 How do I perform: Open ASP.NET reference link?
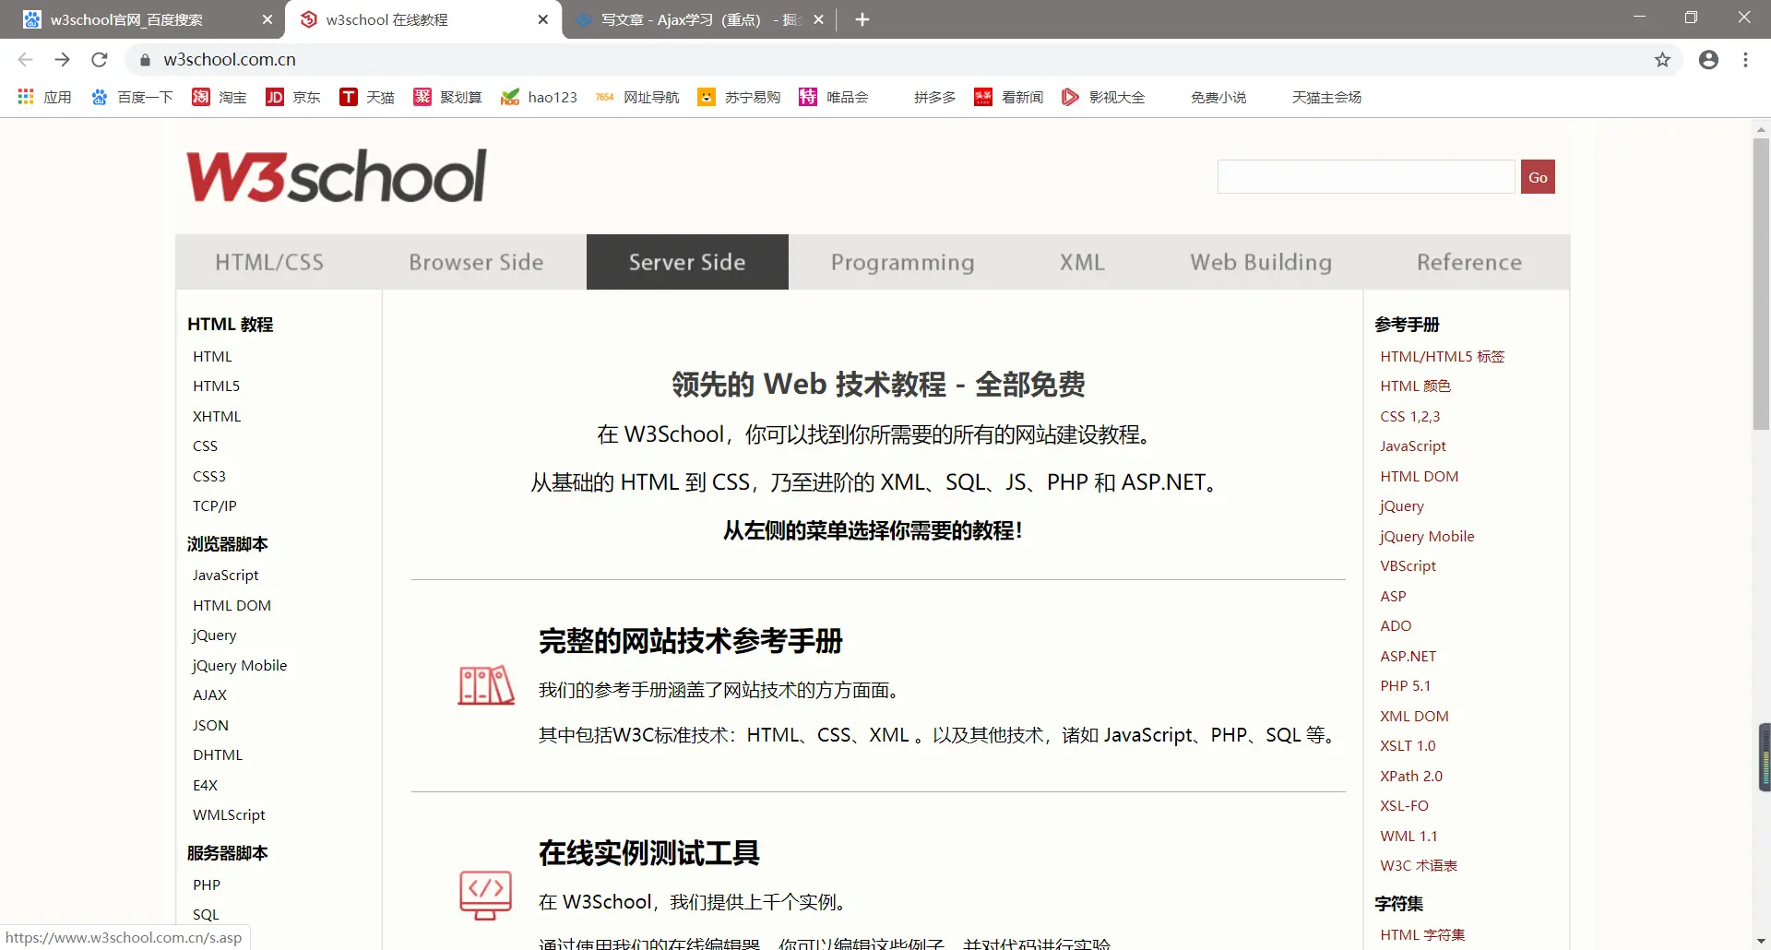pos(1408,657)
